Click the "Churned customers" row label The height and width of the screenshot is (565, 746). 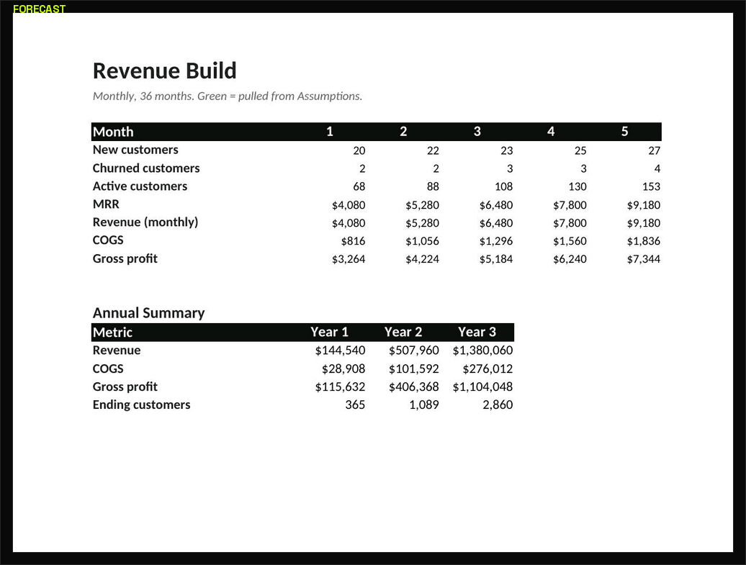point(146,168)
